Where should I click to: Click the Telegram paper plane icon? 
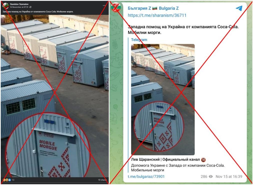[x=239, y=8]
